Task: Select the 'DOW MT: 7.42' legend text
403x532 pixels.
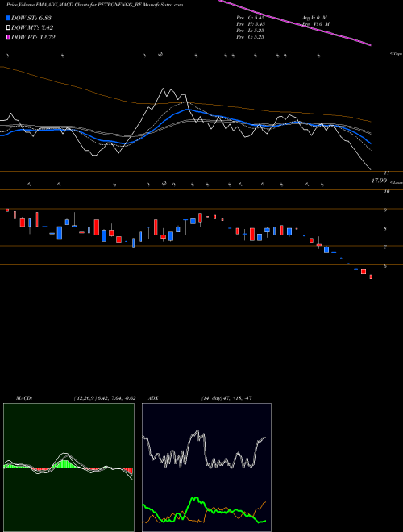Action: click(x=32, y=28)
